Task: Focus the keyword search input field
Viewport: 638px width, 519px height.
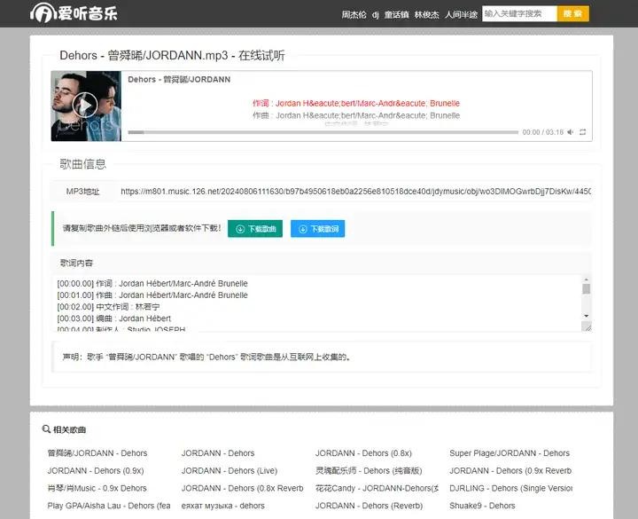Action: click(x=518, y=13)
